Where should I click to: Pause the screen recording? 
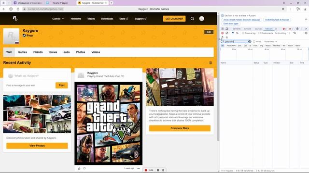pos(158,170)
